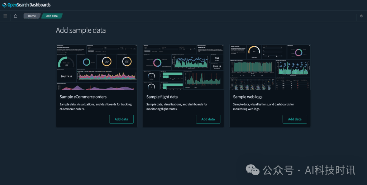Select the Add data breadcrumb
The height and width of the screenshot is (185, 367).
52,16
